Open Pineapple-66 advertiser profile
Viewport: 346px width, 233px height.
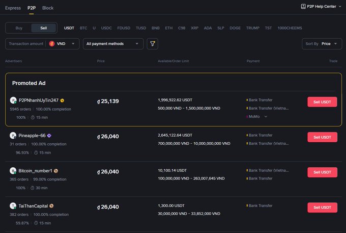coord(32,136)
